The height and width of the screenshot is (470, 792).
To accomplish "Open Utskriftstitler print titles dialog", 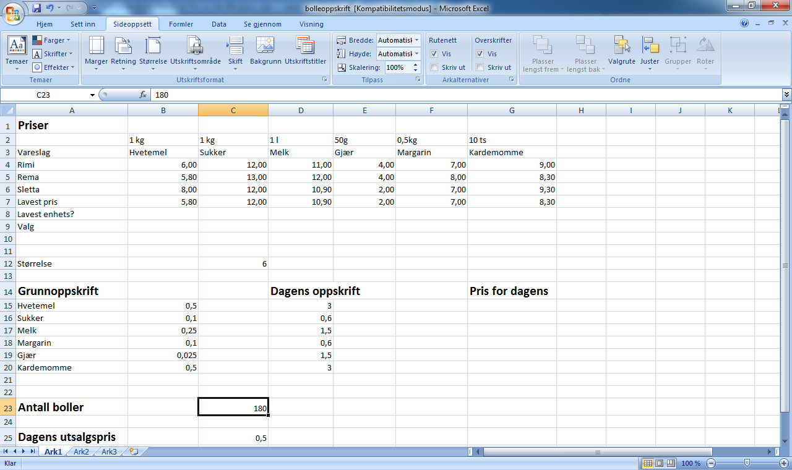I will [x=305, y=51].
